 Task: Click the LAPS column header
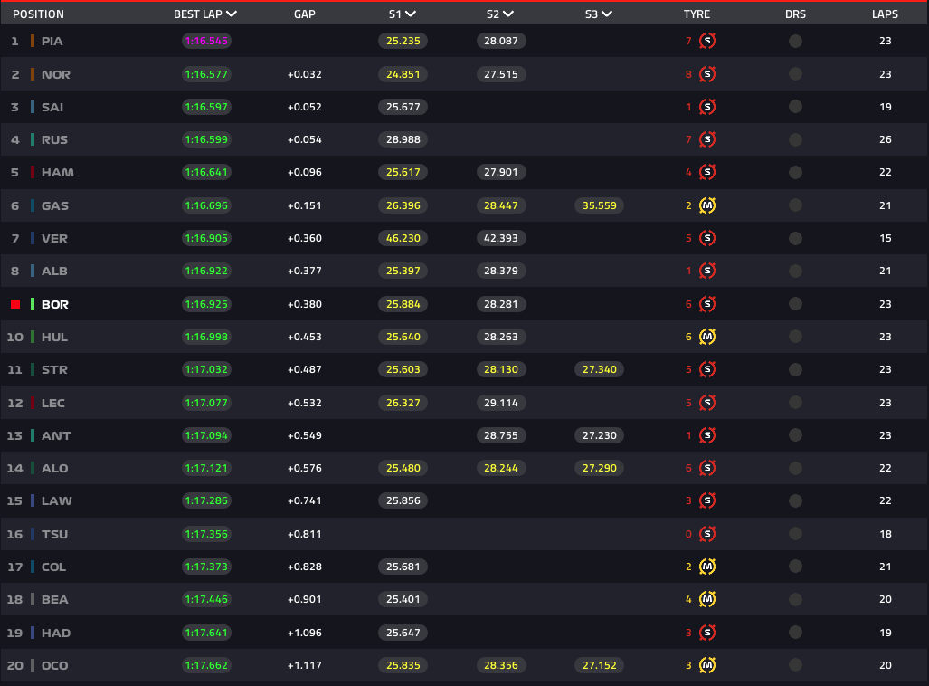point(885,14)
